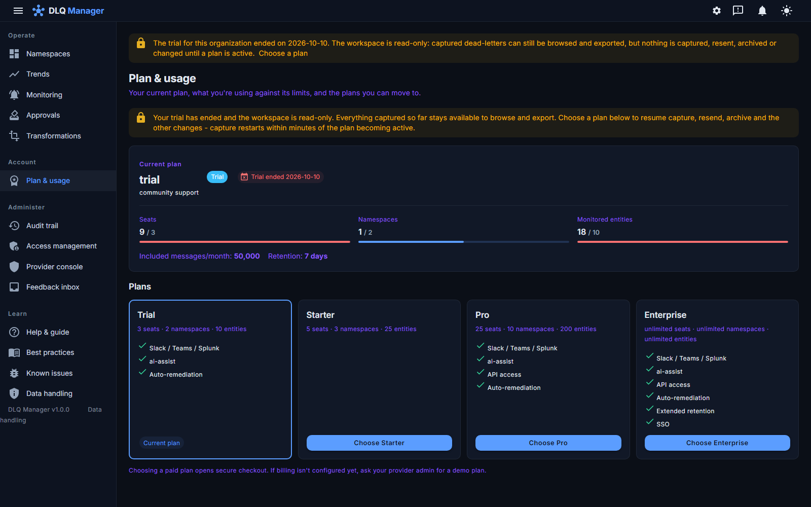Image resolution: width=811 pixels, height=507 pixels.
Task: Click the Trends line chart icon
Action: (x=14, y=74)
